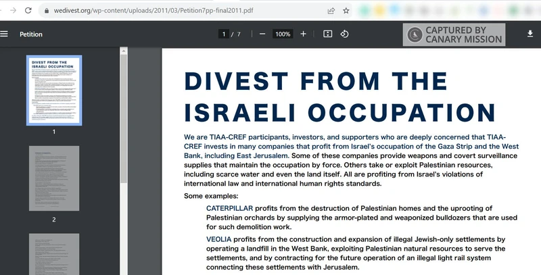Open the page 2 thumbnail
This screenshot has width=541, height=275.
pos(54,178)
